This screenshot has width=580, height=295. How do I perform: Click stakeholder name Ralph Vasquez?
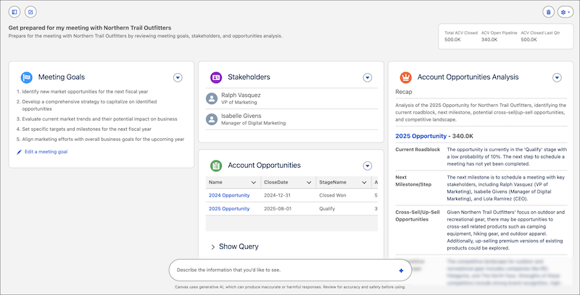[x=241, y=95]
